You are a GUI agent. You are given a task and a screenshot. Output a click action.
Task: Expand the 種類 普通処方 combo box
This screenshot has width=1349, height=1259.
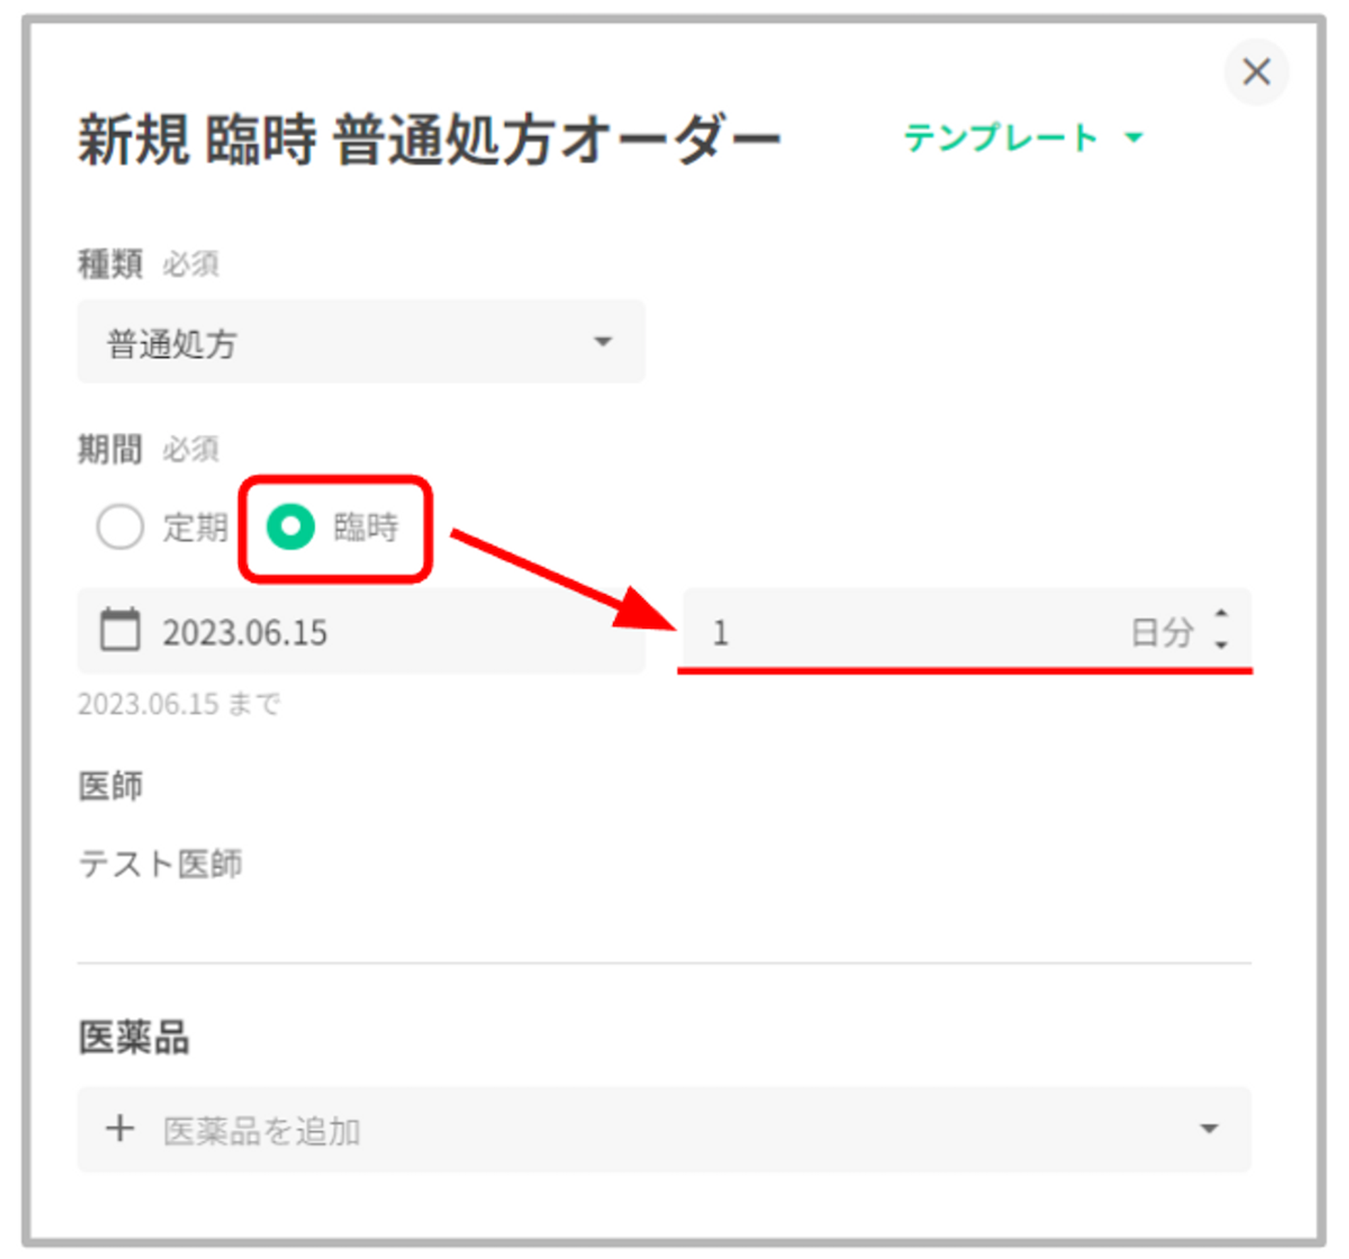[360, 342]
